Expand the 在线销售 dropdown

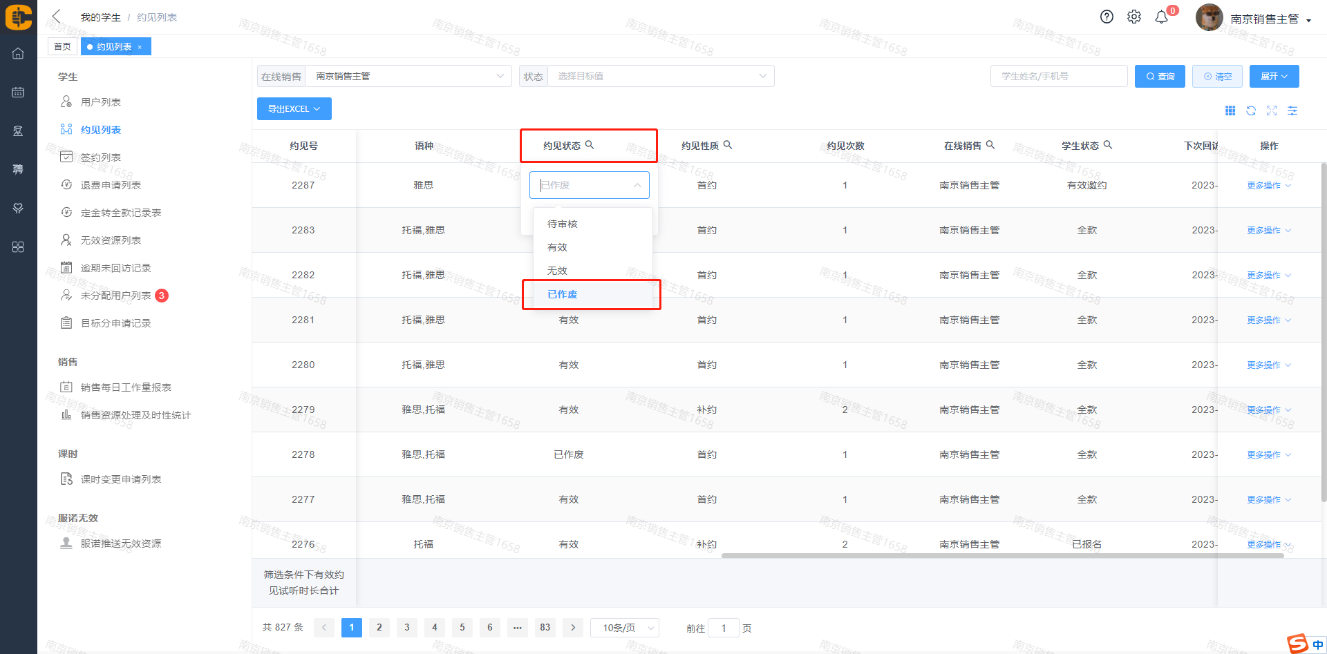tap(408, 76)
